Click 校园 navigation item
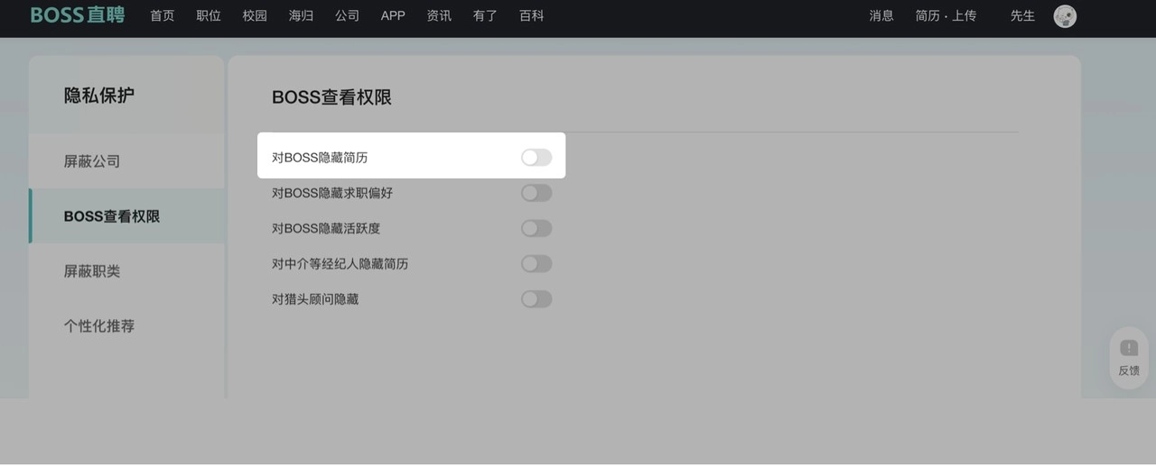 coord(255,16)
